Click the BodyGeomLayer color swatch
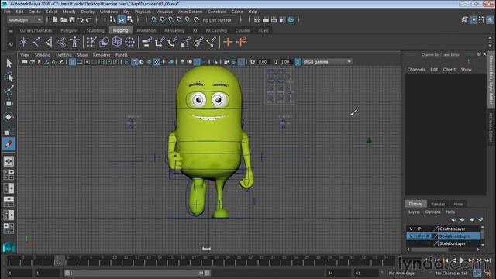The height and width of the screenshot is (279, 496). point(436,236)
